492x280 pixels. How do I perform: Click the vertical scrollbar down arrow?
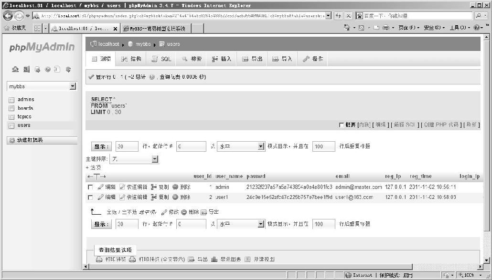(486, 260)
